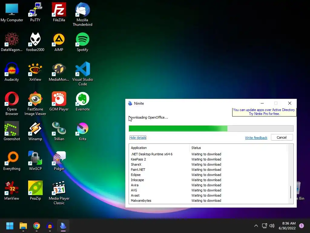This screenshot has width=310, height=233.
Task: Click the Try Ninite Pro for free banner
Action: tap(264, 112)
